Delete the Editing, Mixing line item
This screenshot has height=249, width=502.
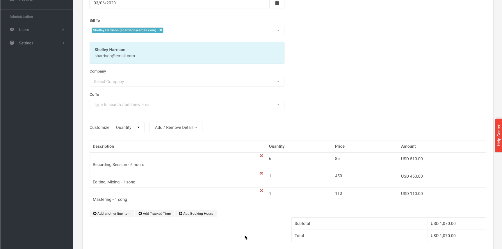pyautogui.click(x=261, y=173)
